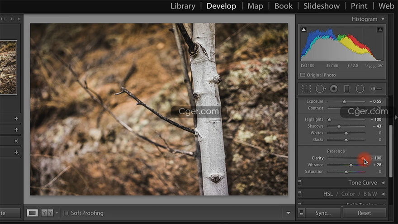The image size is (398, 224).
Task: Click Color label in panel header
Action: coord(348,194)
